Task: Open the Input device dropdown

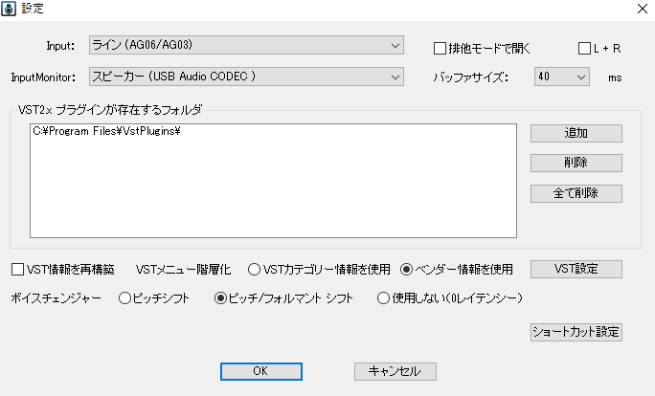Action: 246,45
